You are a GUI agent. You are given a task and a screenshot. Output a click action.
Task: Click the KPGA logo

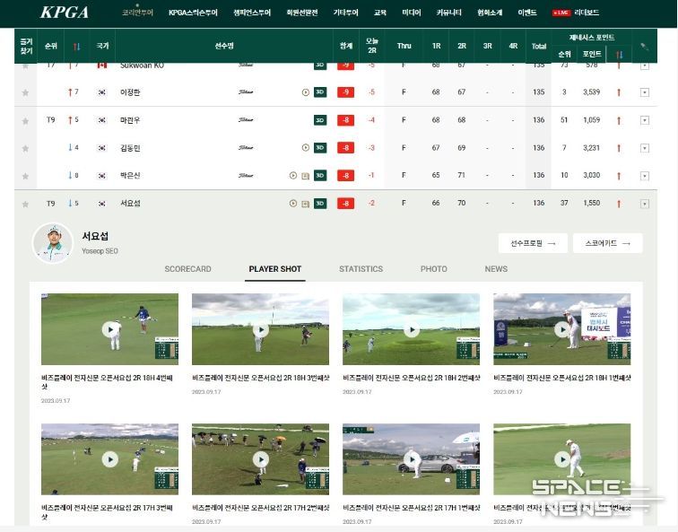(x=64, y=13)
